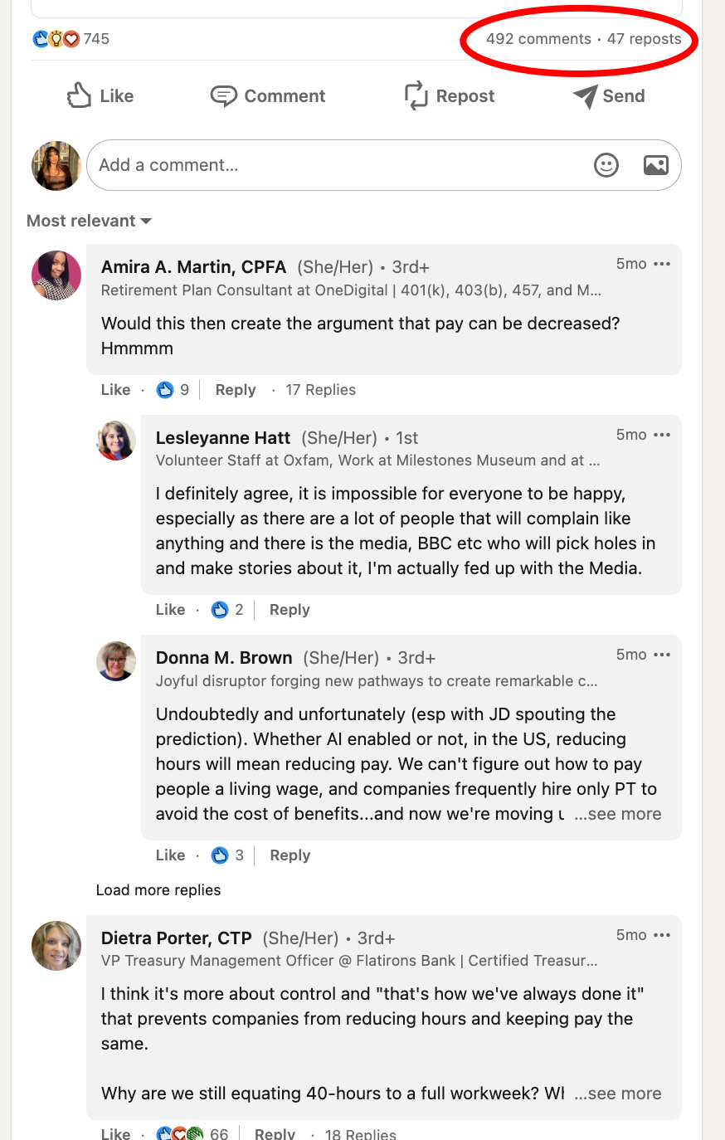Viewport: 725px width, 1140px height.
Task: Click the Comment speech bubble icon
Action: 223,96
